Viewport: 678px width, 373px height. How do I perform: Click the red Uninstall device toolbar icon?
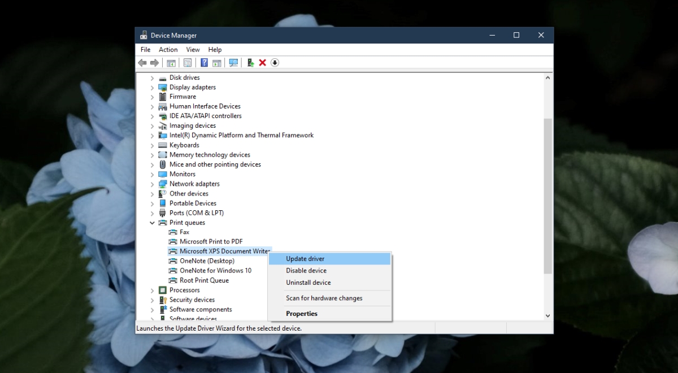tap(262, 63)
